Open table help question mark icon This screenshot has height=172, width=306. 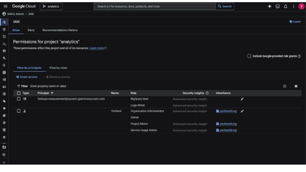[x=284, y=86]
